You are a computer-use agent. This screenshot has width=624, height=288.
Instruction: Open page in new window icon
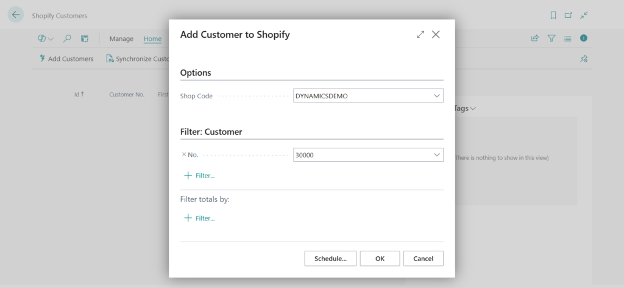coord(569,15)
